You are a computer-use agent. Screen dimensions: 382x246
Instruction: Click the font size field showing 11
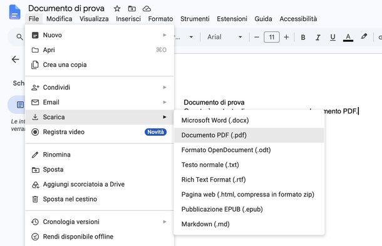272,38
